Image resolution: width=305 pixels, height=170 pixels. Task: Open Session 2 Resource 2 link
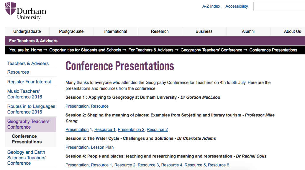pyautogui.click(x=157, y=130)
